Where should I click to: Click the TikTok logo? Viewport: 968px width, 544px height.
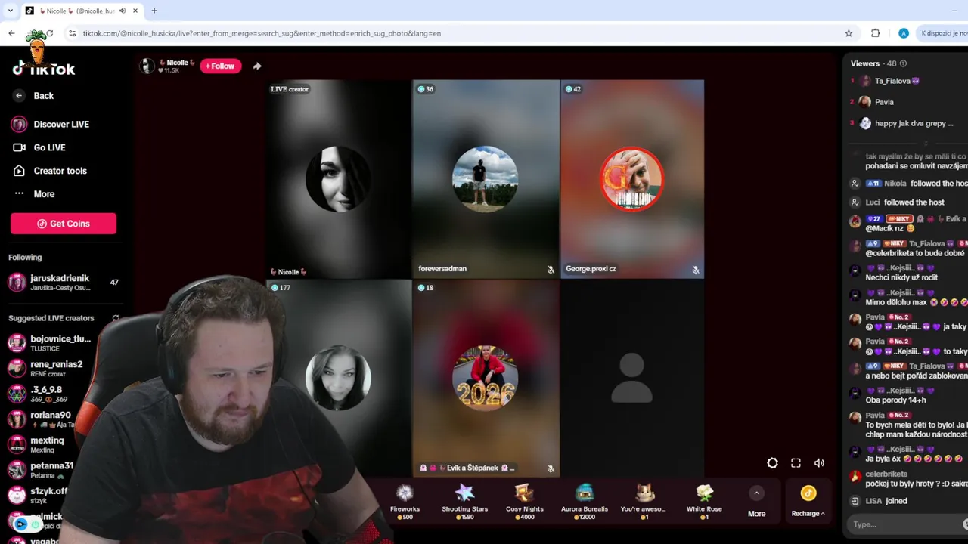point(44,69)
